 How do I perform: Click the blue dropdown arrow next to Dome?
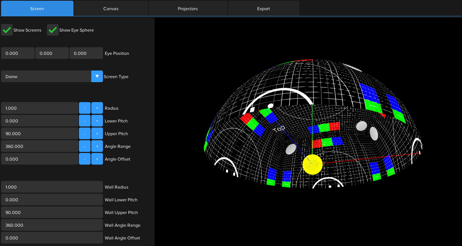97,76
